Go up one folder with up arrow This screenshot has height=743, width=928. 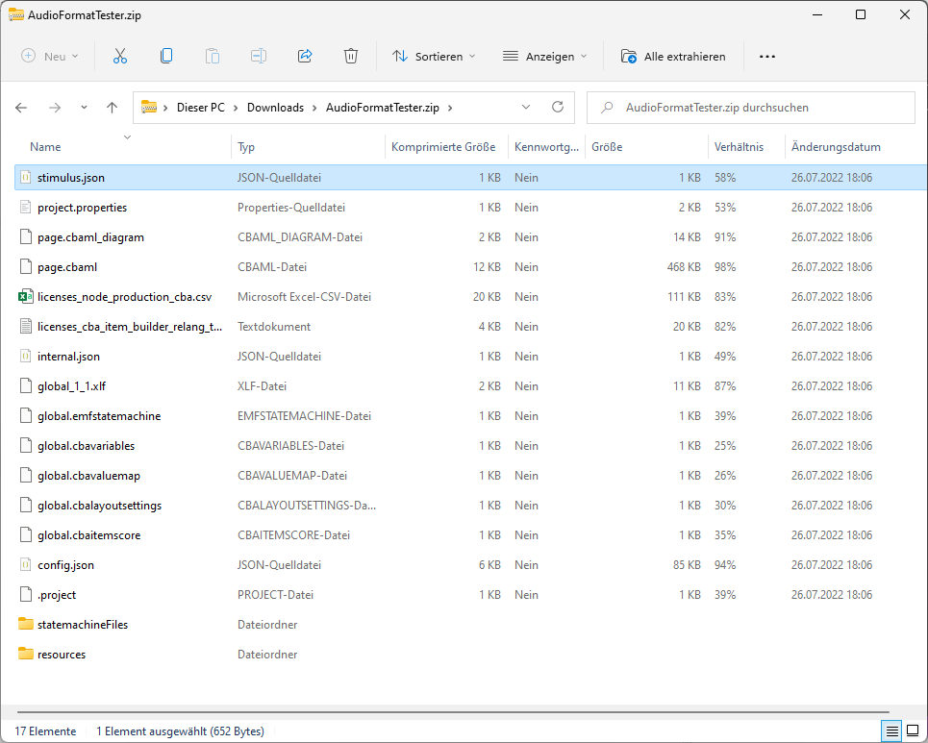click(x=112, y=108)
